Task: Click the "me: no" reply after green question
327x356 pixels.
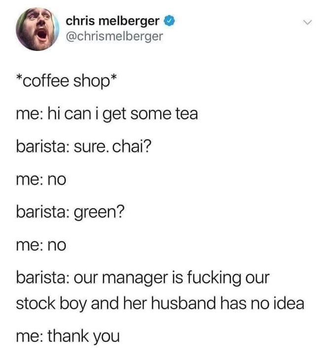Action: pos(41,246)
